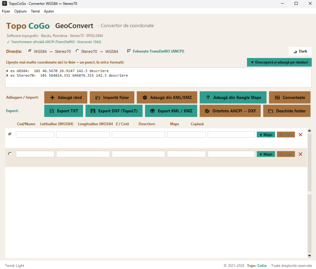Expand Descoperă și adaugă pe rânduri
The image size is (316, 269).
point(279,62)
